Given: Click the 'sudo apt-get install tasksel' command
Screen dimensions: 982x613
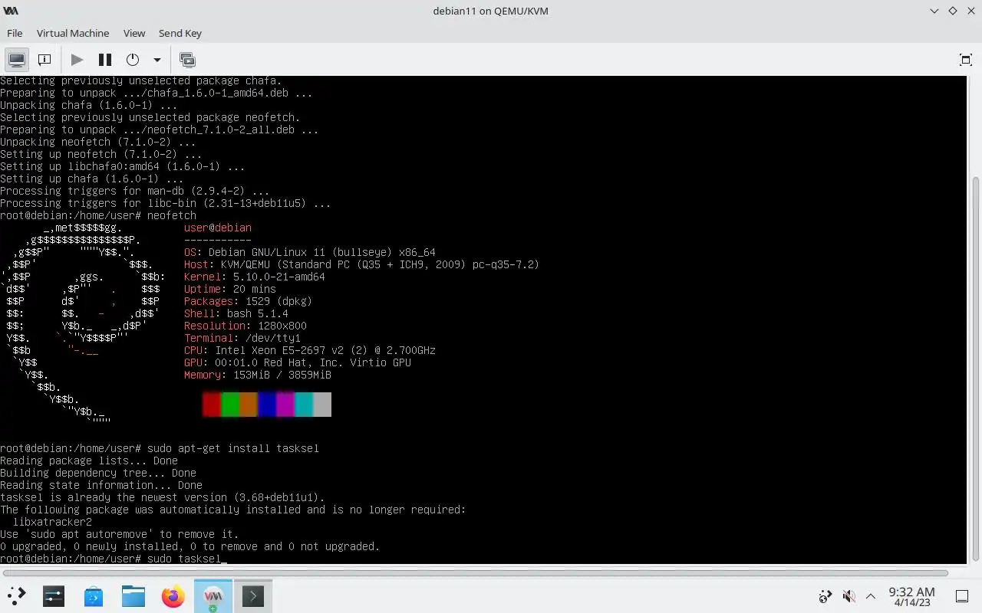Looking at the screenshot, I should [x=233, y=448].
